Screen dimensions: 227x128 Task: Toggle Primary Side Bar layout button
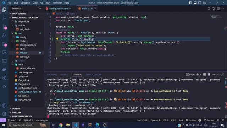[190, 3]
